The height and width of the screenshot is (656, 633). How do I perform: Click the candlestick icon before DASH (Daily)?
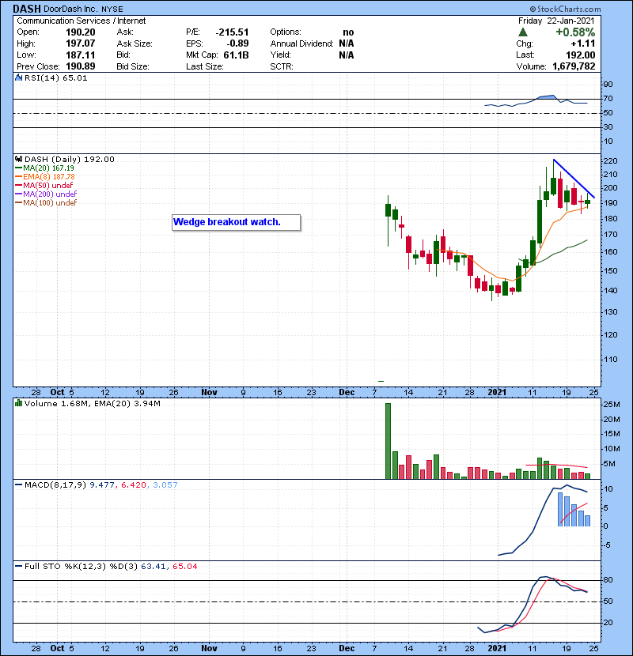click(18, 159)
